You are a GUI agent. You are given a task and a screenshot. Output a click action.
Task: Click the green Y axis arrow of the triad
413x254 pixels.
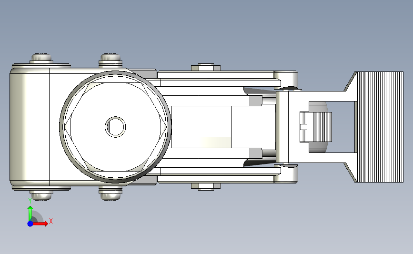(30, 213)
